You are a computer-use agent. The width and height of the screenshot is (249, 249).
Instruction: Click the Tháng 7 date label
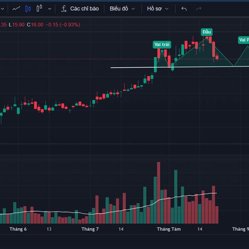pos(90,229)
